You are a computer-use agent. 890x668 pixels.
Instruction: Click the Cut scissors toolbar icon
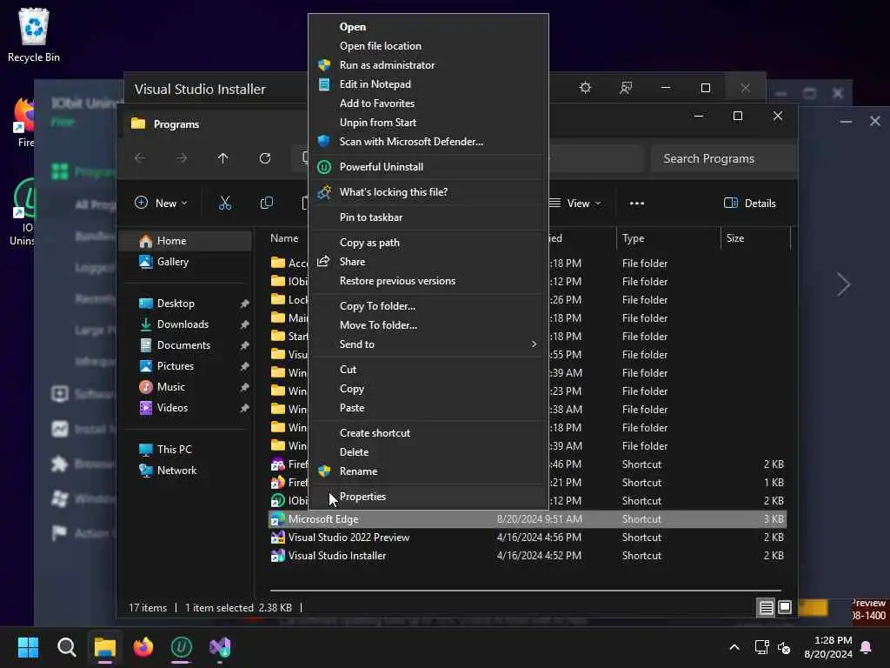coord(225,204)
